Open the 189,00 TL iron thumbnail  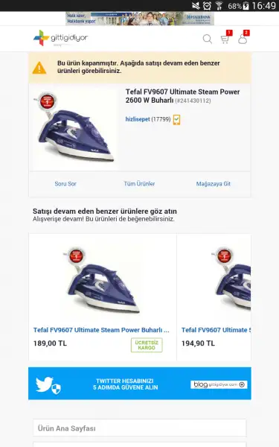pyautogui.click(x=103, y=280)
